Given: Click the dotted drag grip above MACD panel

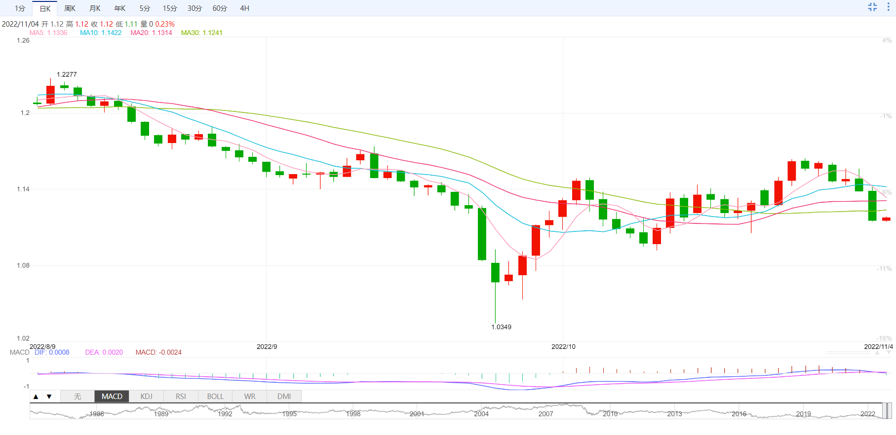Looking at the screenshot, I should (x=848, y=353).
